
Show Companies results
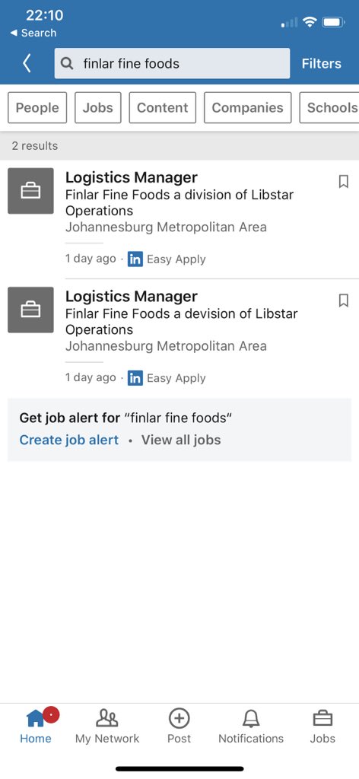(248, 108)
